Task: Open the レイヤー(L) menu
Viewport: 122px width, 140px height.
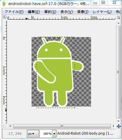Action: point(102,12)
